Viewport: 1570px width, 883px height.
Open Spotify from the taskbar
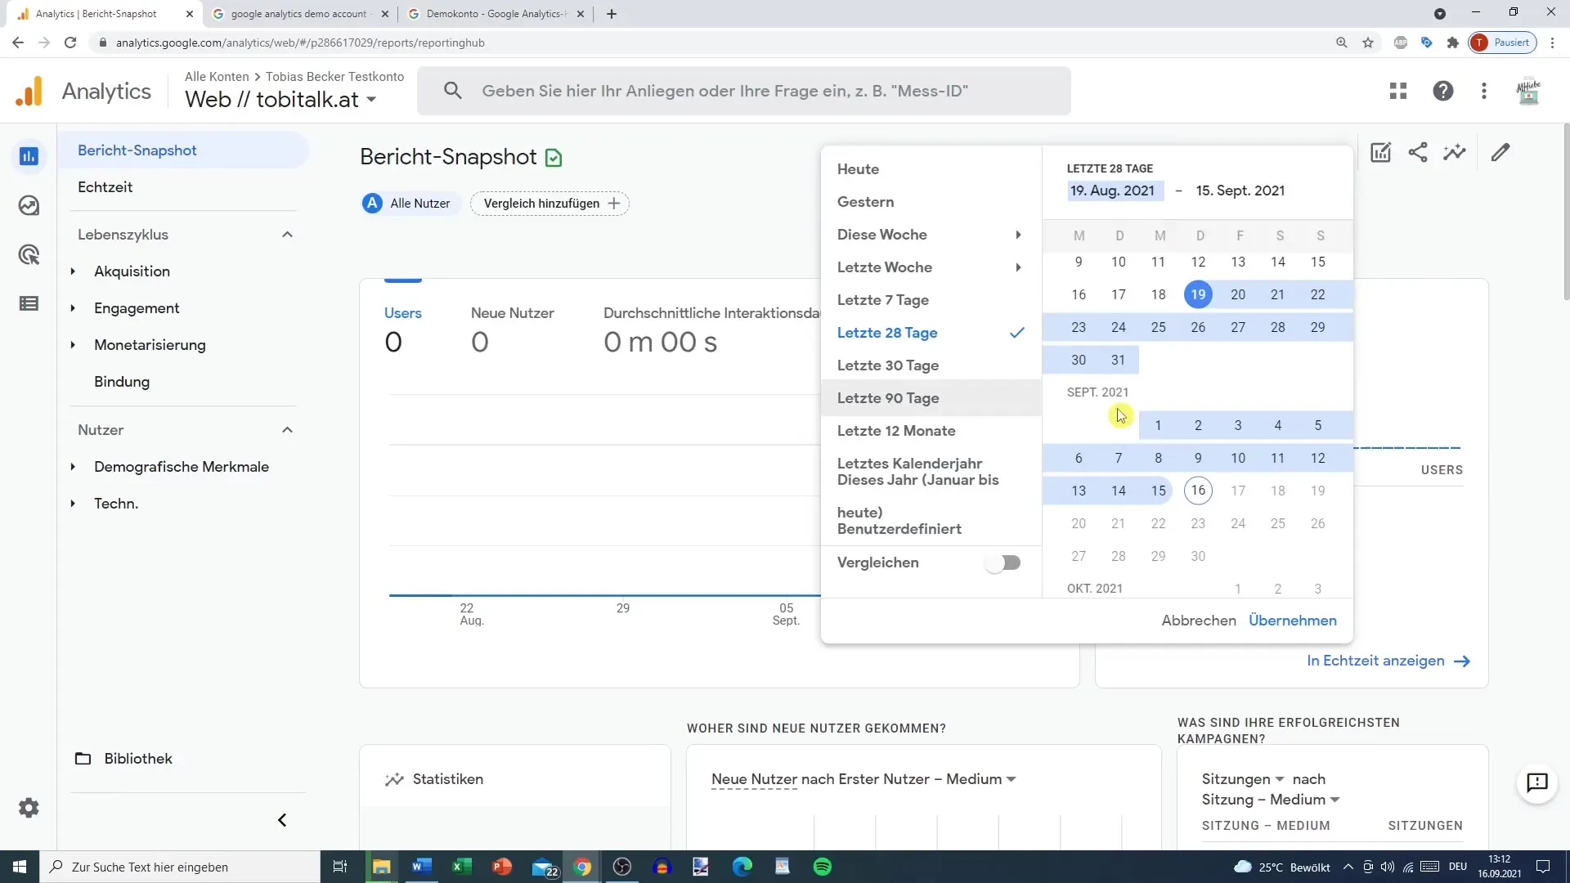[x=823, y=867]
